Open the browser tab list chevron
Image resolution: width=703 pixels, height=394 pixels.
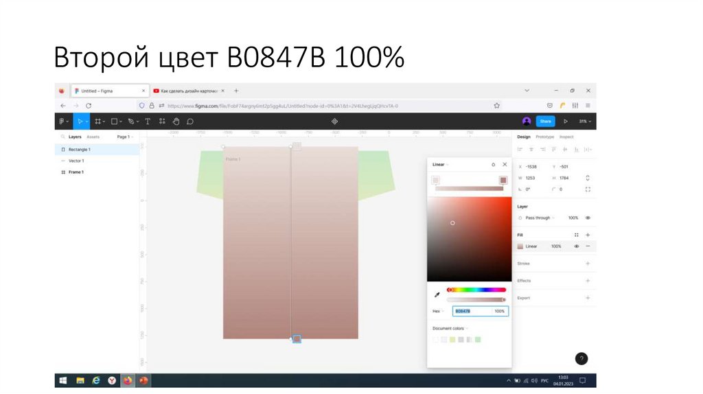click(x=527, y=91)
